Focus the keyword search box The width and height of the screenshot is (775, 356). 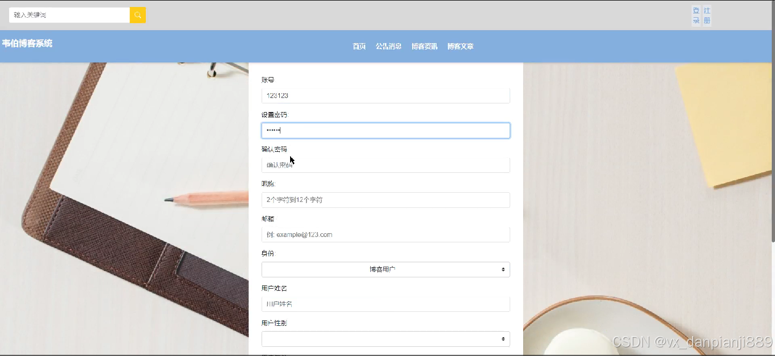pos(69,15)
